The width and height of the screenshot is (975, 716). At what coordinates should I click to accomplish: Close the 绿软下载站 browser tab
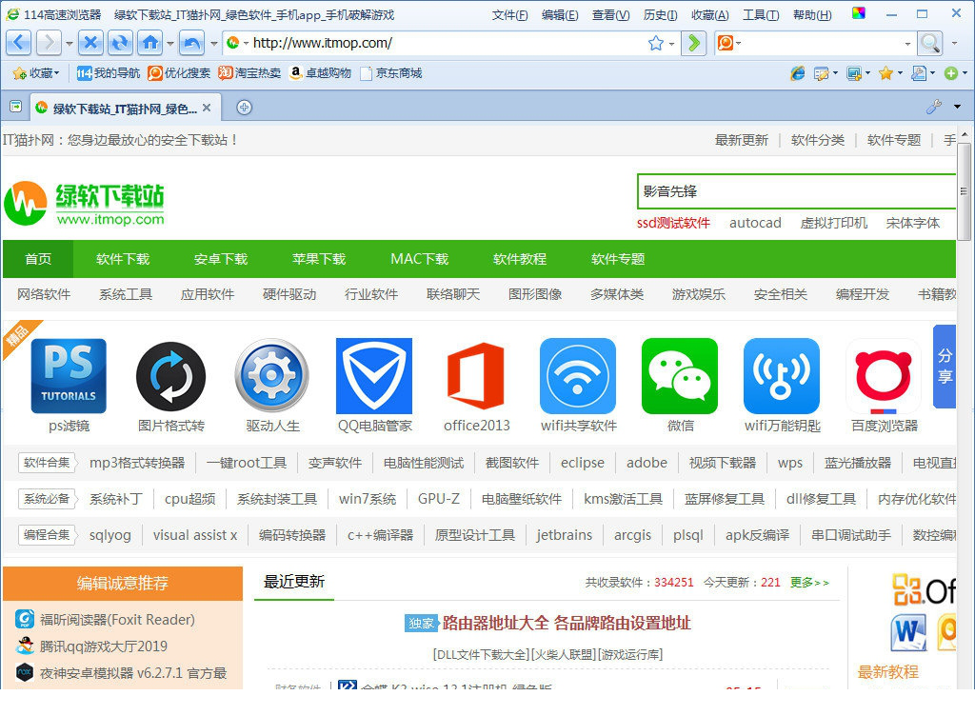pyautogui.click(x=207, y=108)
